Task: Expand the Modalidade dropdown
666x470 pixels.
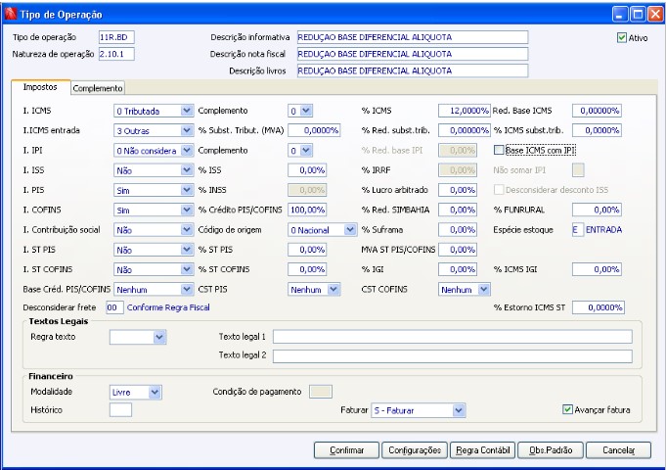Action: pos(136,392)
